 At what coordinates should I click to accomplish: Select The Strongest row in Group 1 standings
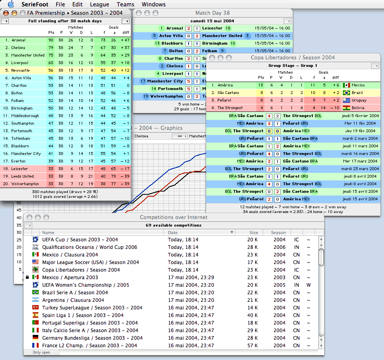coord(293,108)
